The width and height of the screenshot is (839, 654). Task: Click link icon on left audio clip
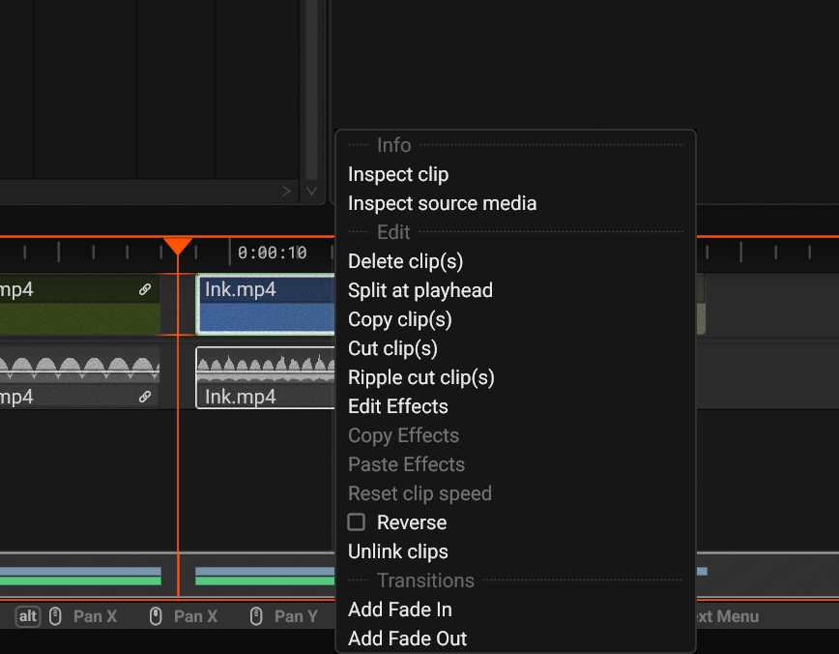(145, 397)
